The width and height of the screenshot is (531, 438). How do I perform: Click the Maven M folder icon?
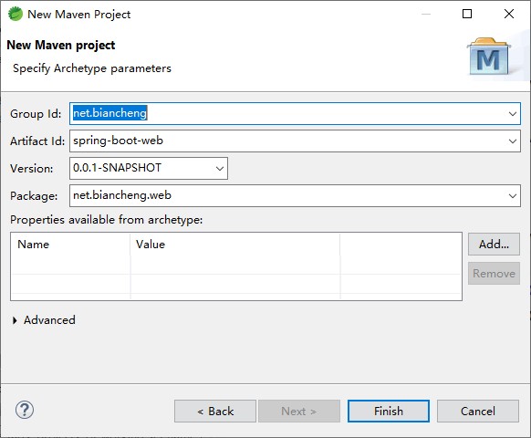click(x=489, y=57)
